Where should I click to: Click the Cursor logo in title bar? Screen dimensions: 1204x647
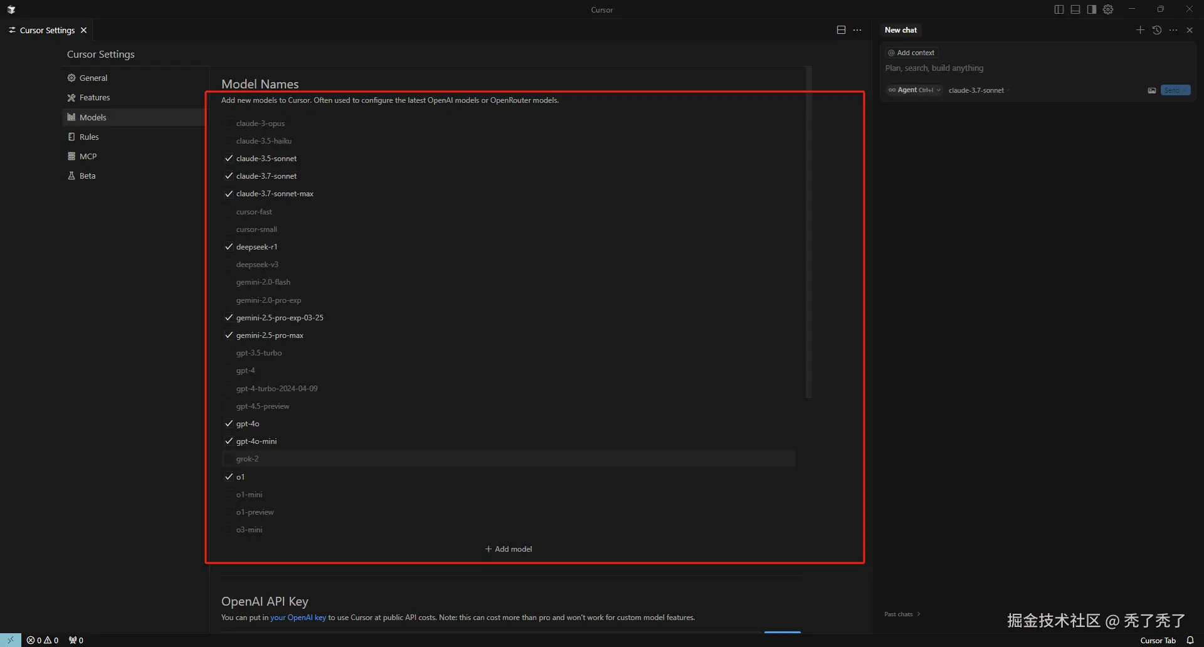coord(11,9)
